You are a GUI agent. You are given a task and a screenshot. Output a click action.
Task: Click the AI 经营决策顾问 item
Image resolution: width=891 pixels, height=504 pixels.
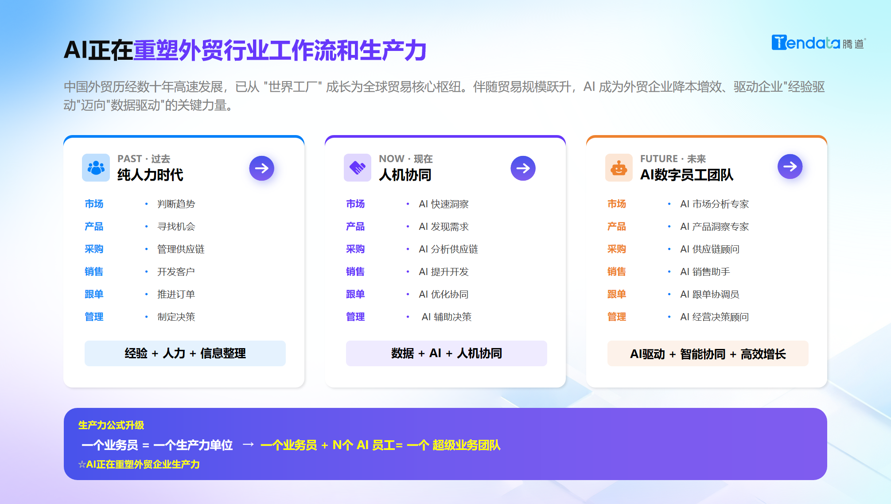coord(714,317)
